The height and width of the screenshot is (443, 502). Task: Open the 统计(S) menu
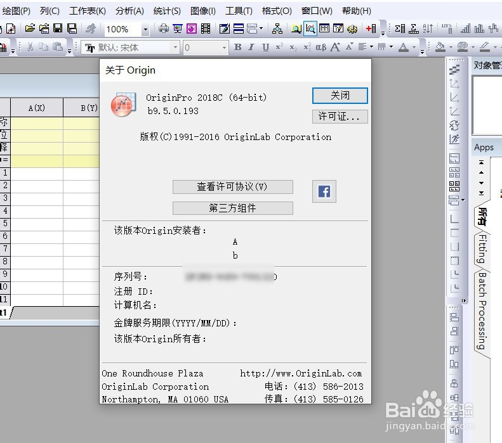(x=167, y=11)
